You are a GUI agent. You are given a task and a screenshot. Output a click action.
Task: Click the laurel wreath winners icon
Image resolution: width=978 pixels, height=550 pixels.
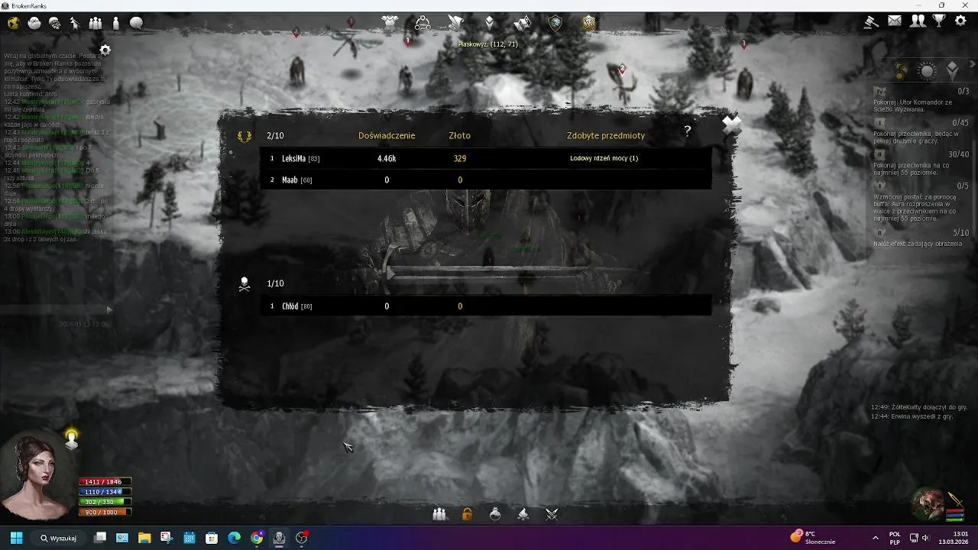click(x=244, y=136)
